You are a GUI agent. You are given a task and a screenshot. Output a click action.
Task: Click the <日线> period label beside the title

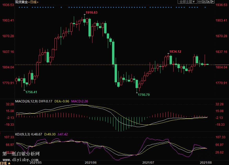(33, 2)
